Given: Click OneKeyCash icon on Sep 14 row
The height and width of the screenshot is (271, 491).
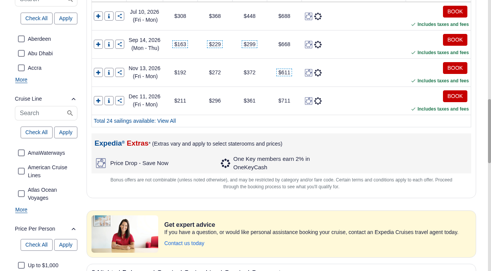Looking at the screenshot, I should [318, 45].
